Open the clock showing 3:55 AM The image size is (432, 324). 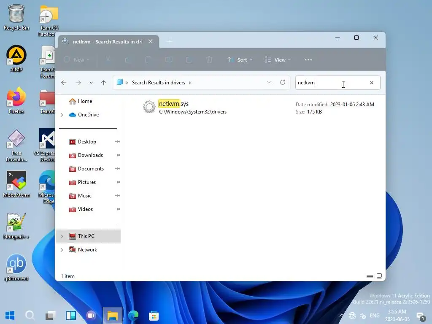click(397, 316)
